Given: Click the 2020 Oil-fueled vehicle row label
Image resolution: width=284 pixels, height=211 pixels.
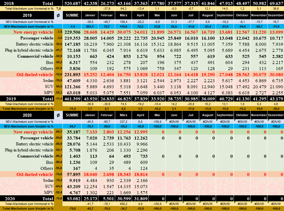Looking at the screenshot, I should (x=35, y=174).
